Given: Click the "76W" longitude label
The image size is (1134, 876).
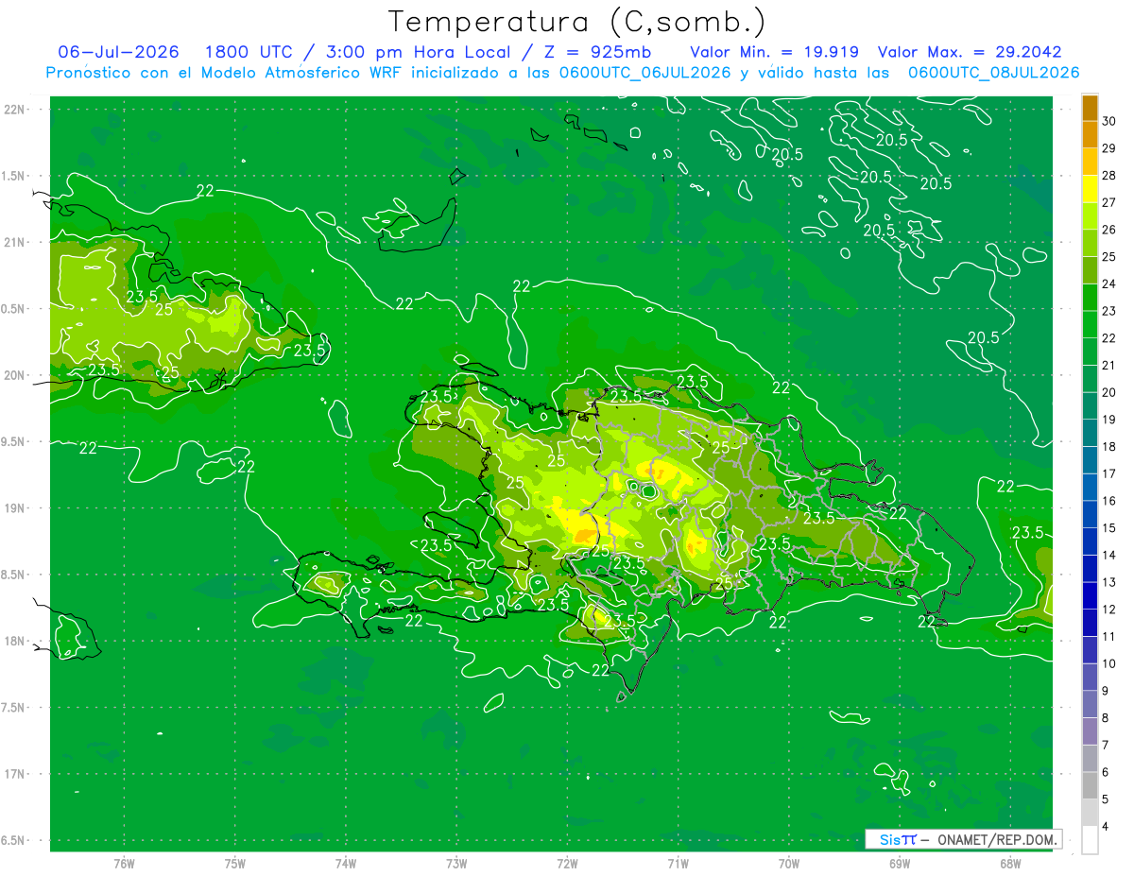Looking at the screenshot, I should tap(124, 864).
